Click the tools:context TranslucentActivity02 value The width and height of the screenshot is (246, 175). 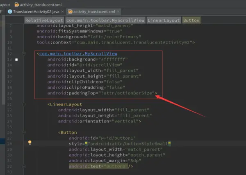pos(133,42)
